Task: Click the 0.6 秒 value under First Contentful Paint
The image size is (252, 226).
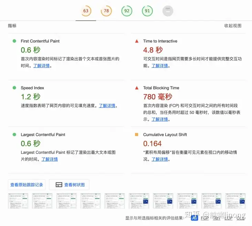Action: coord(31,50)
